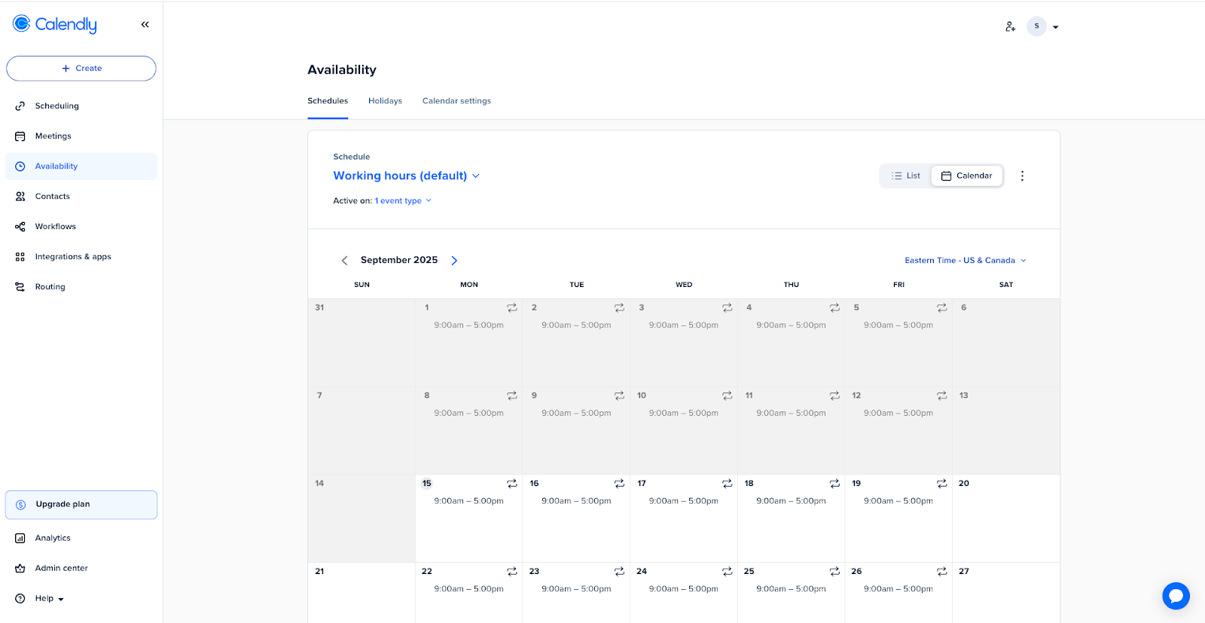Open the Calendar settings tab
Viewport: 1205px width, 623px height.
click(x=456, y=101)
